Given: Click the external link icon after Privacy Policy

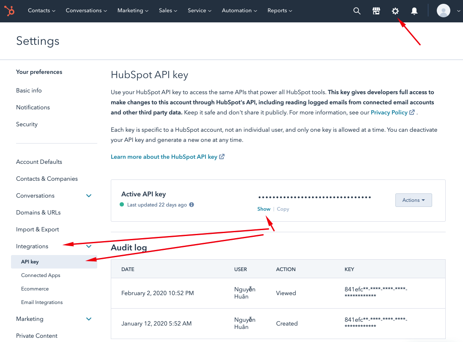Looking at the screenshot, I should tap(412, 112).
